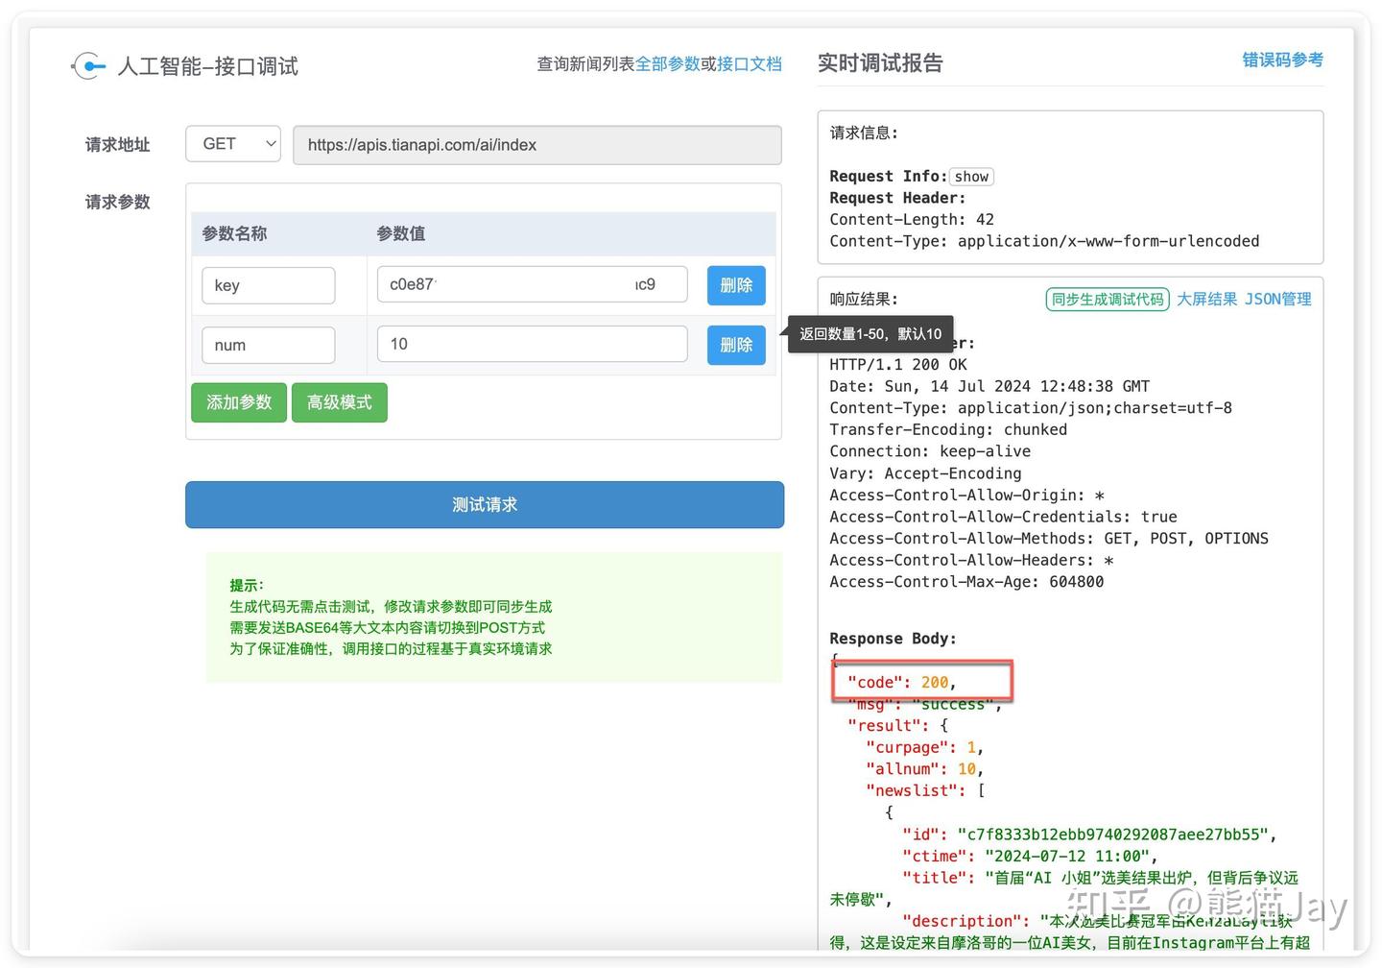Click the 添加参数 button
The width and height of the screenshot is (1382, 968).
point(239,402)
